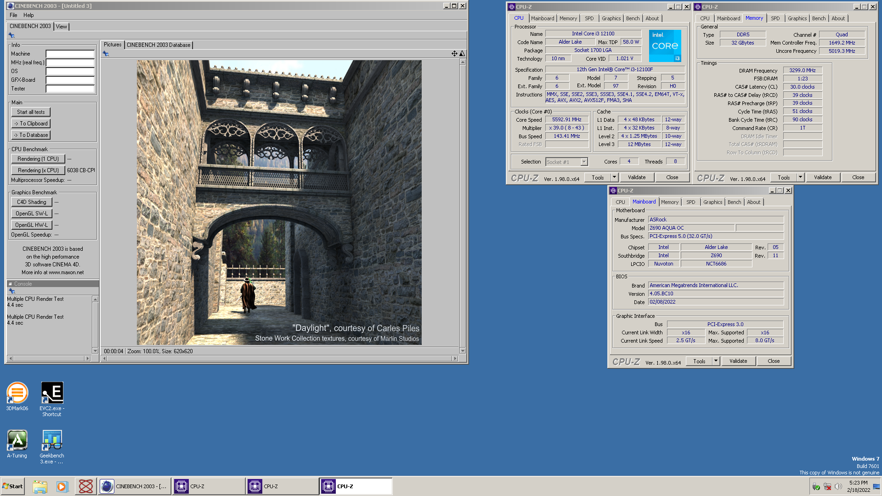The height and width of the screenshot is (496, 882).
Task: Click Validate in CPU-Z Mainboard window
Action: pos(738,361)
